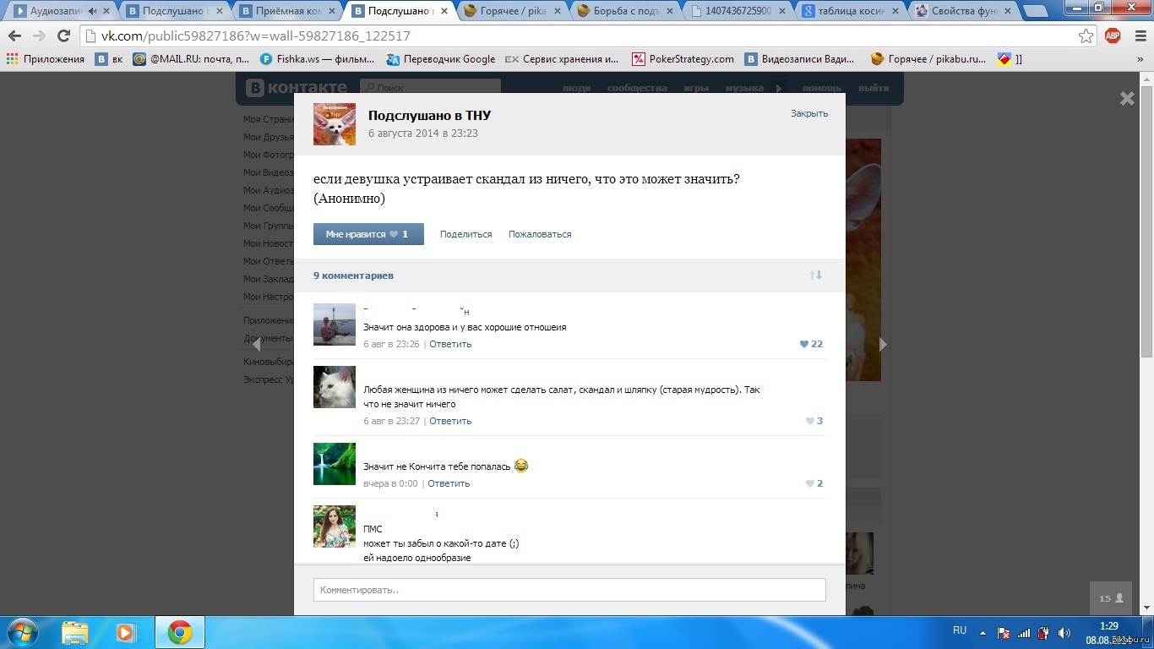
Task: Switch to the Аудиозаписи tab
Action: click(x=59, y=12)
